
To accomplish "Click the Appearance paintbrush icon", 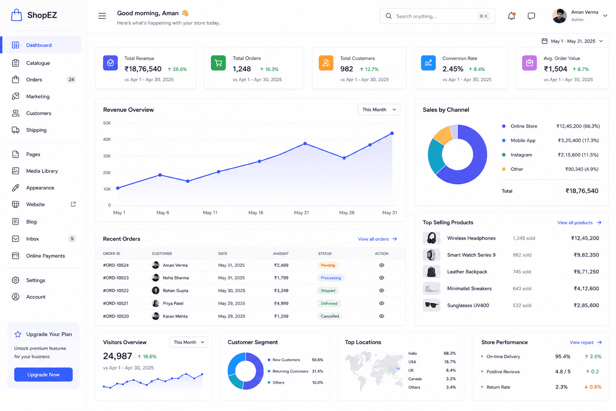I will pos(16,188).
